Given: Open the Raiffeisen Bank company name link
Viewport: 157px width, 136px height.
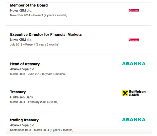Looking at the screenshot, I should pyautogui.click(x=21, y=97).
